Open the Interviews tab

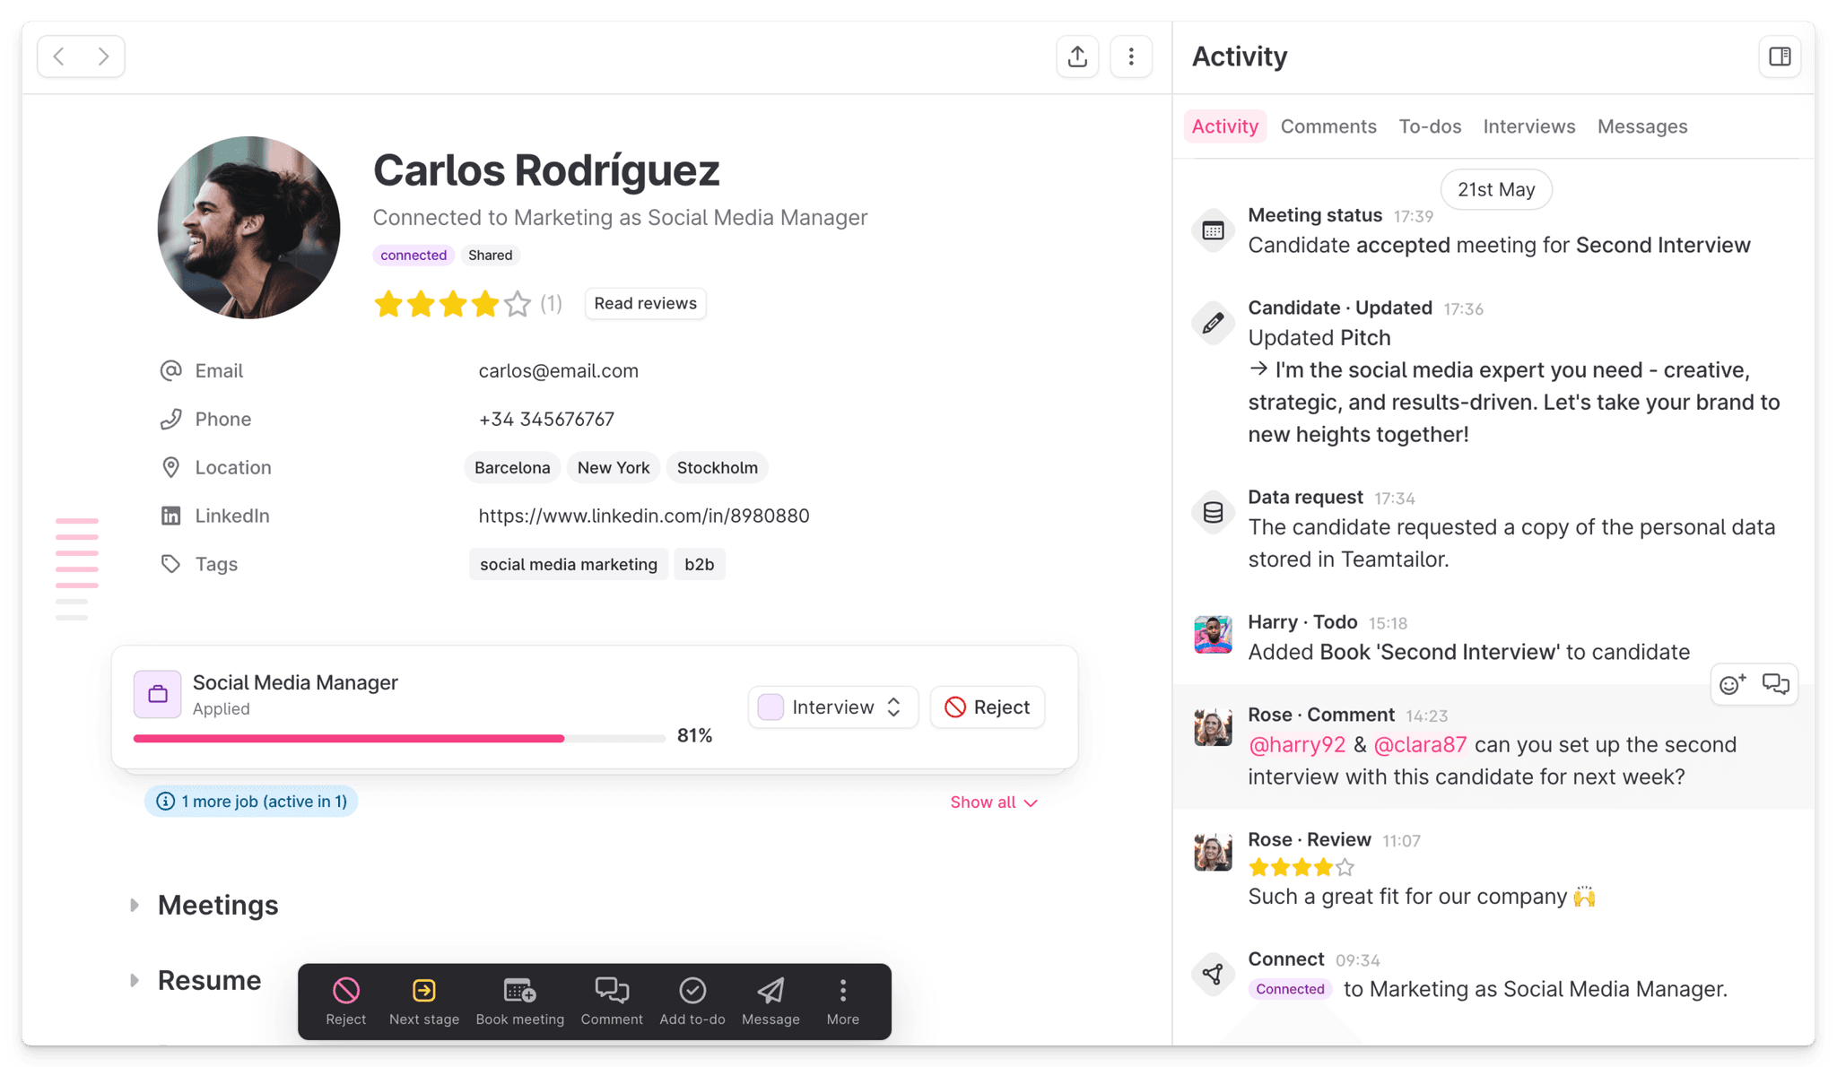click(1528, 126)
